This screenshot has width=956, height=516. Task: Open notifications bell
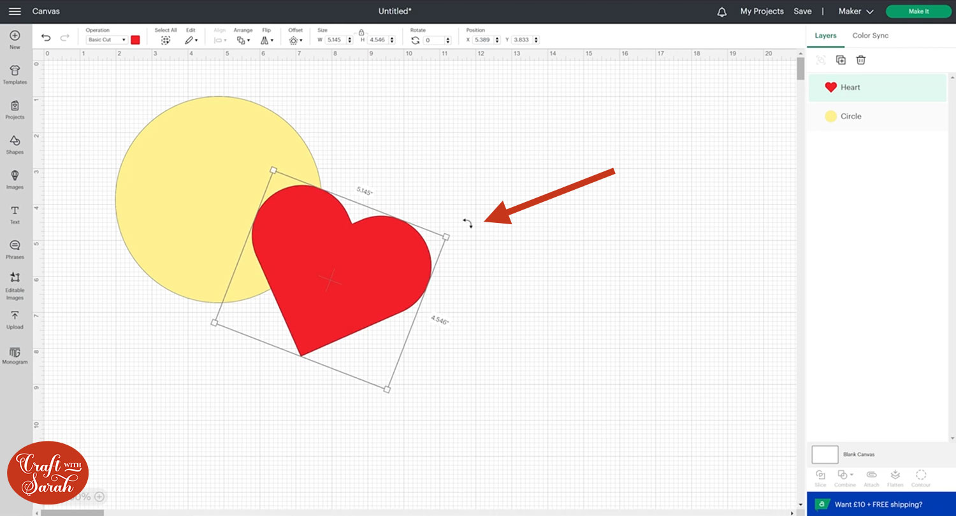(721, 11)
